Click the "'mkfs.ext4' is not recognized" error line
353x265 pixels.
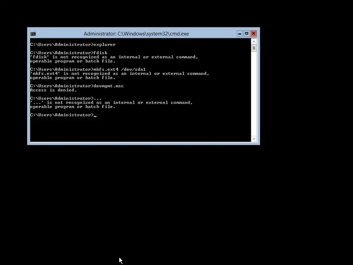[120, 73]
